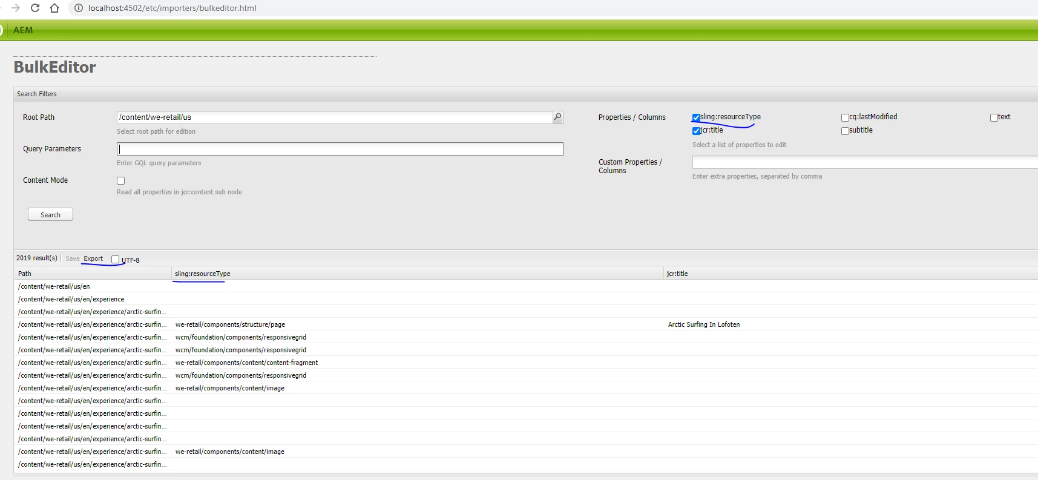
Task: Sort by the sling:resourceType column header
Action: 418,274
